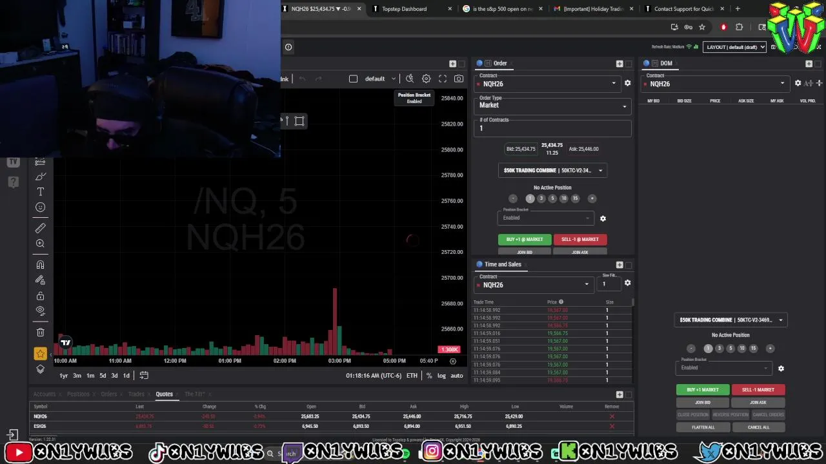The width and height of the screenshot is (826, 464).
Task: Expand the DOM Contract dropdown
Action: [x=782, y=83]
